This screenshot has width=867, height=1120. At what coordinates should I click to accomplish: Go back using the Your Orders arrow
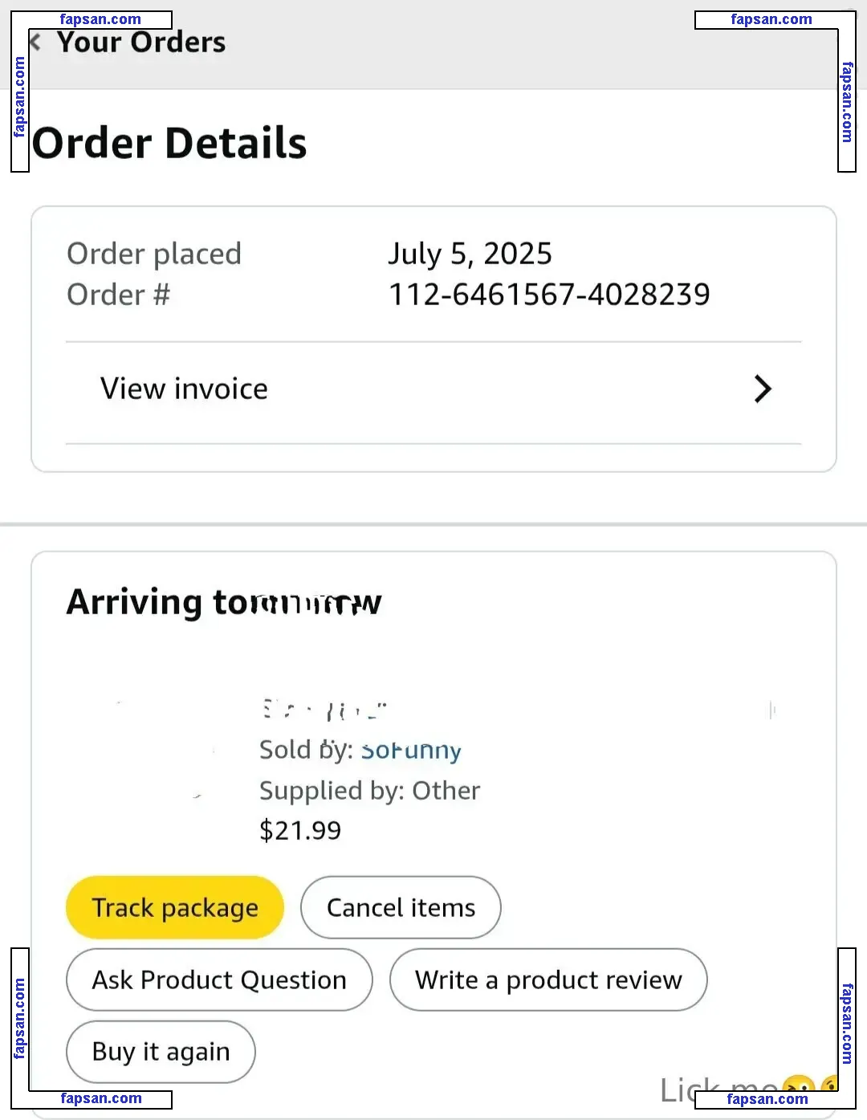point(36,42)
